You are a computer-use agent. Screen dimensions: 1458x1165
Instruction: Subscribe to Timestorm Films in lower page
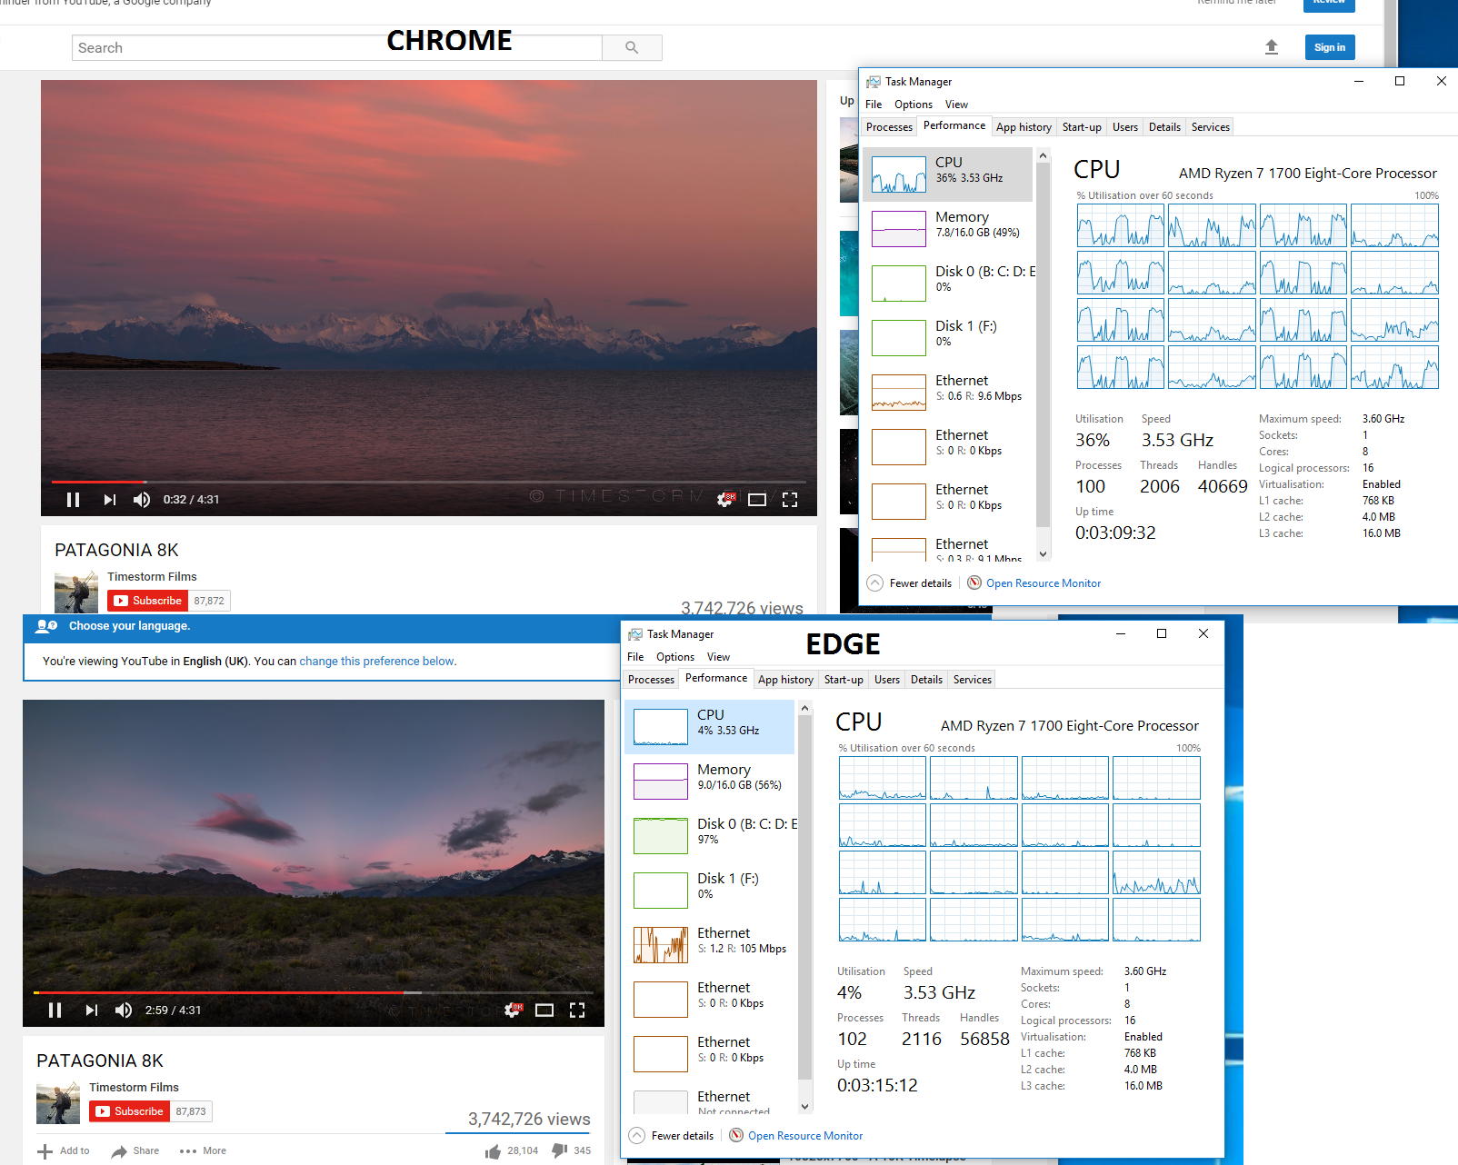[130, 1111]
